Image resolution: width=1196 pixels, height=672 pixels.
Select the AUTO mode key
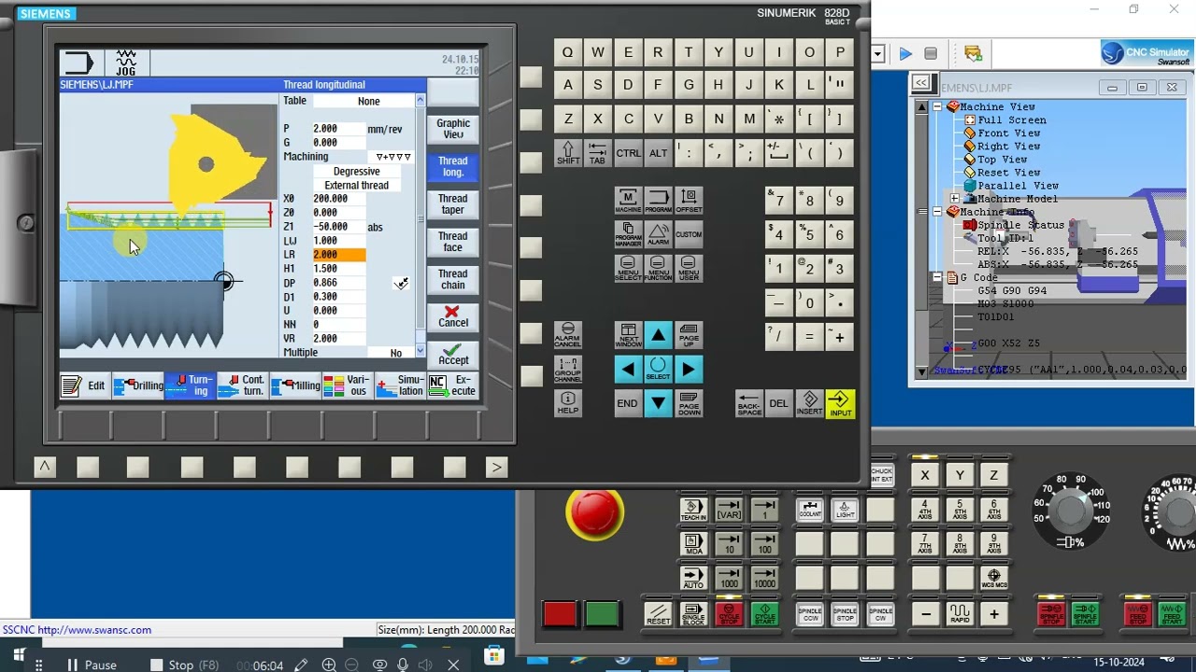pos(693,579)
